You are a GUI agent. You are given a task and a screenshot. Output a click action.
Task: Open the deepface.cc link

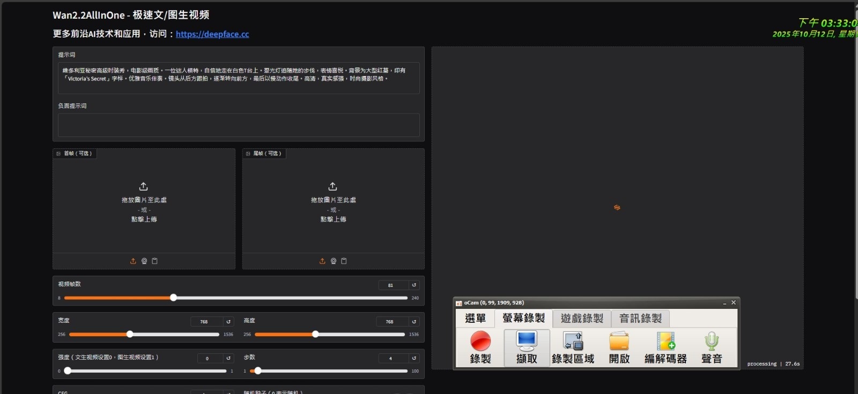pyautogui.click(x=212, y=34)
